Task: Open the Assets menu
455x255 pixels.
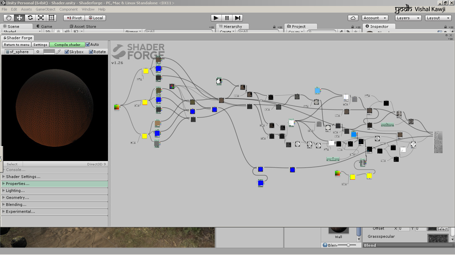Action: coord(26,9)
